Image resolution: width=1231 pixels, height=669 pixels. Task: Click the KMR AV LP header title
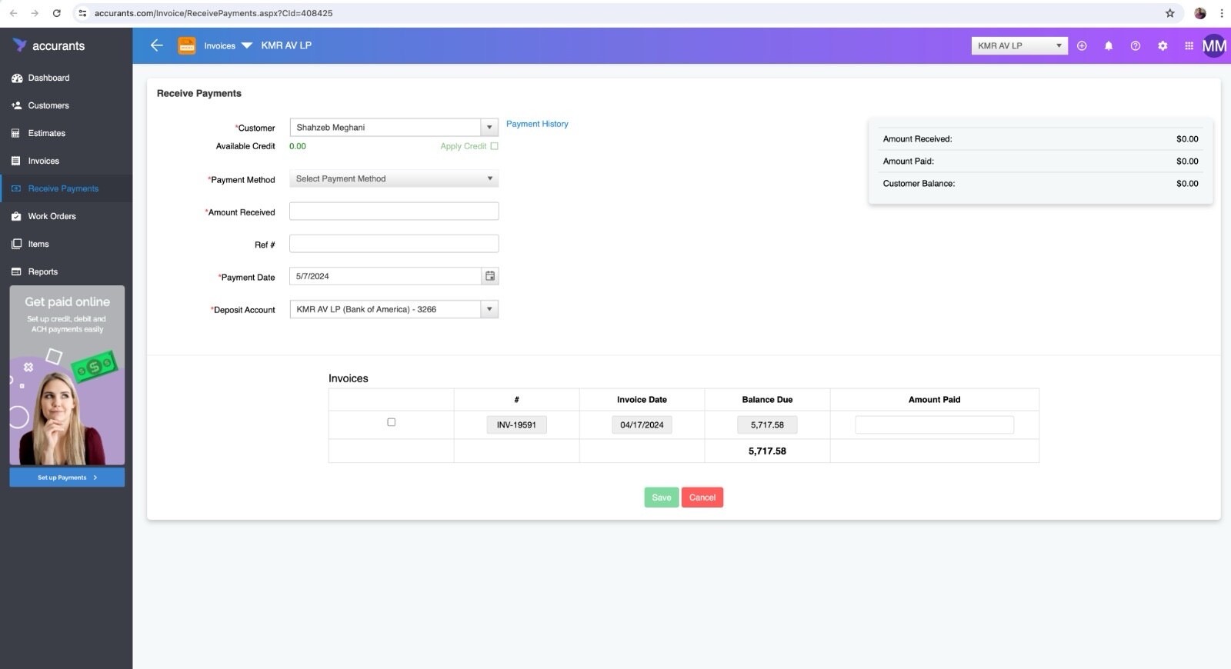point(286,45)
